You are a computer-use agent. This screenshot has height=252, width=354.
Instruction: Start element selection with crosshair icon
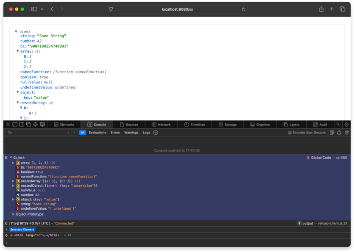[36, 125]
